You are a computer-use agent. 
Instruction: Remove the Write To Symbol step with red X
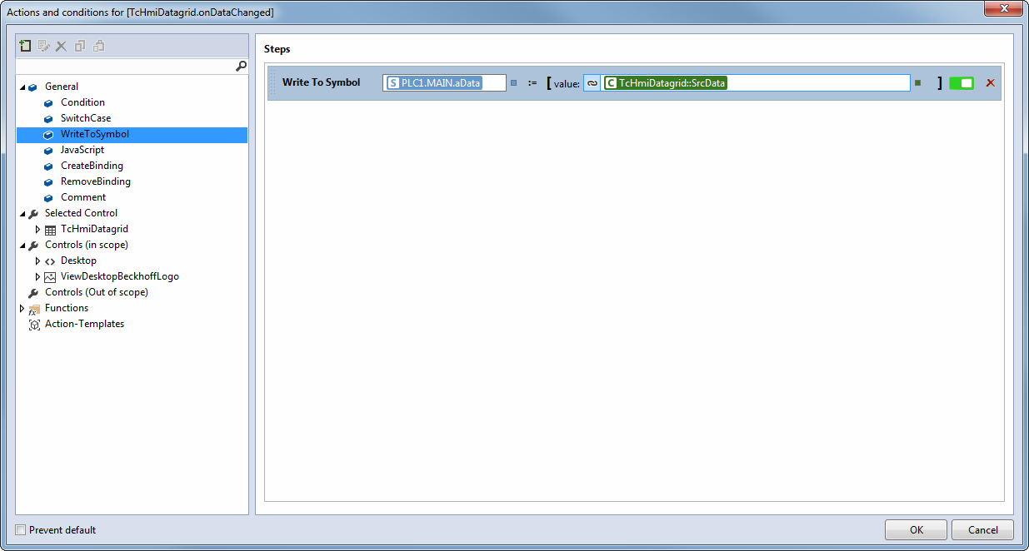click(991, 83)
